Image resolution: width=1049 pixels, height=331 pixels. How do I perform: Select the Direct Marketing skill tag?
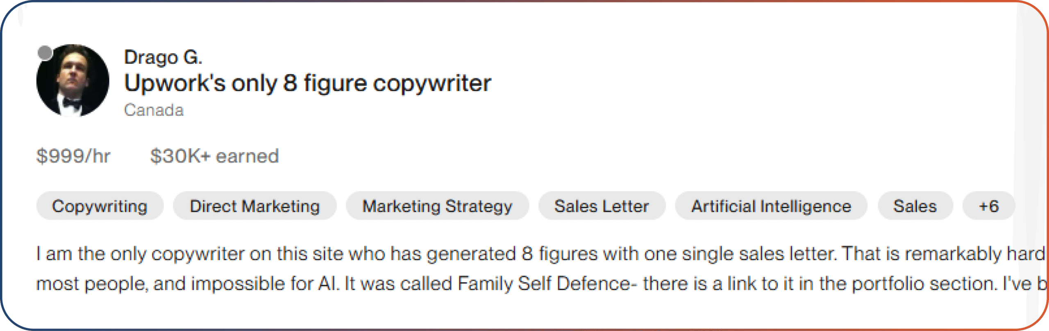254,206
